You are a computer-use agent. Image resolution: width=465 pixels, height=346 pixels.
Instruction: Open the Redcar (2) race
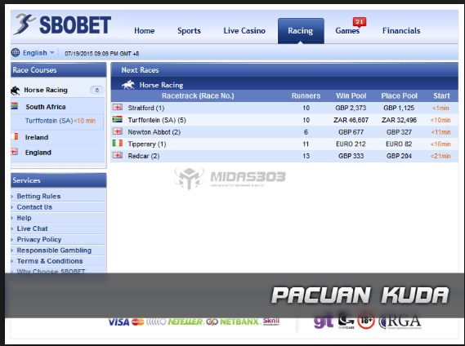(144, 156)
